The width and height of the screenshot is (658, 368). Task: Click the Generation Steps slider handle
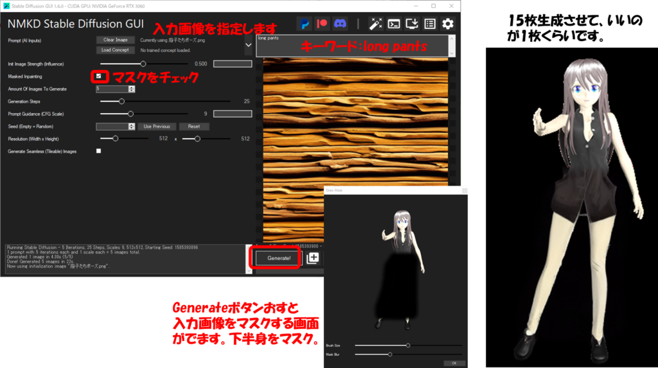(x=121, y=101)
